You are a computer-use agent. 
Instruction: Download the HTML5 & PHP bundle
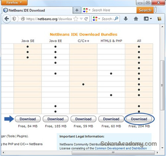111,119
